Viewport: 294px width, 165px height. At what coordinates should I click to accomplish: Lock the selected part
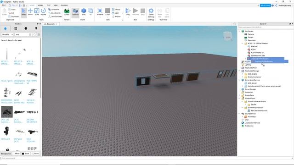point(115,13)
